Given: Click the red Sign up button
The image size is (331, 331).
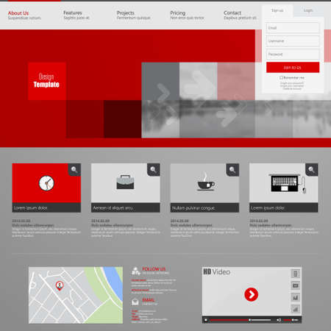Looking at the screenshot, I should (x=293, y=67).
